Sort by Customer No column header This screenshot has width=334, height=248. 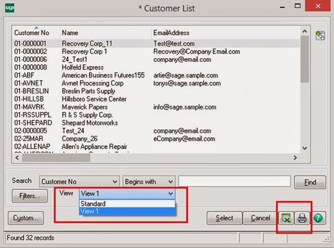pyautogui.click(x=36, y=33)
